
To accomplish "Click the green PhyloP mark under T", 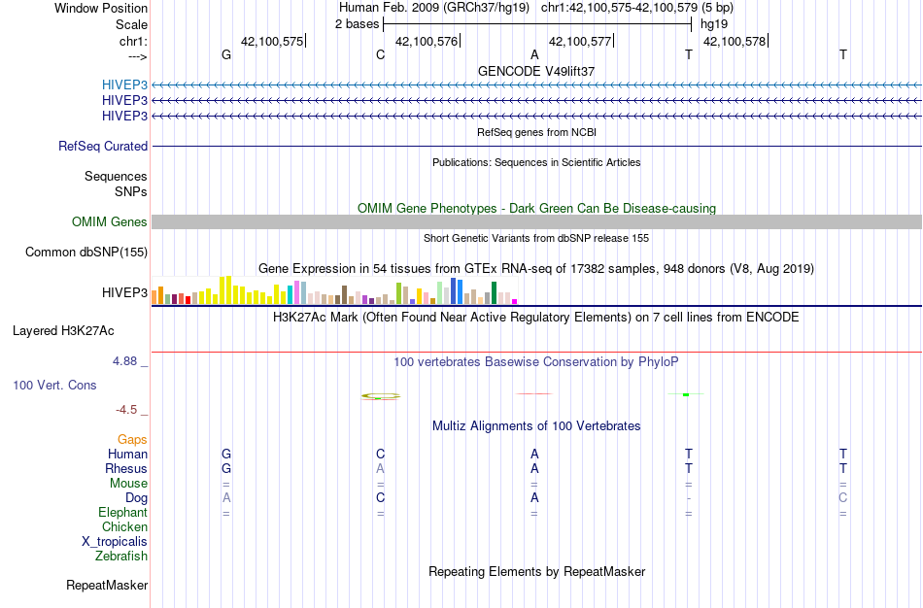I will pos(686,394).
